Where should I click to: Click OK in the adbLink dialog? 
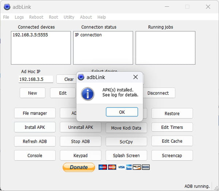click(122, 112)
